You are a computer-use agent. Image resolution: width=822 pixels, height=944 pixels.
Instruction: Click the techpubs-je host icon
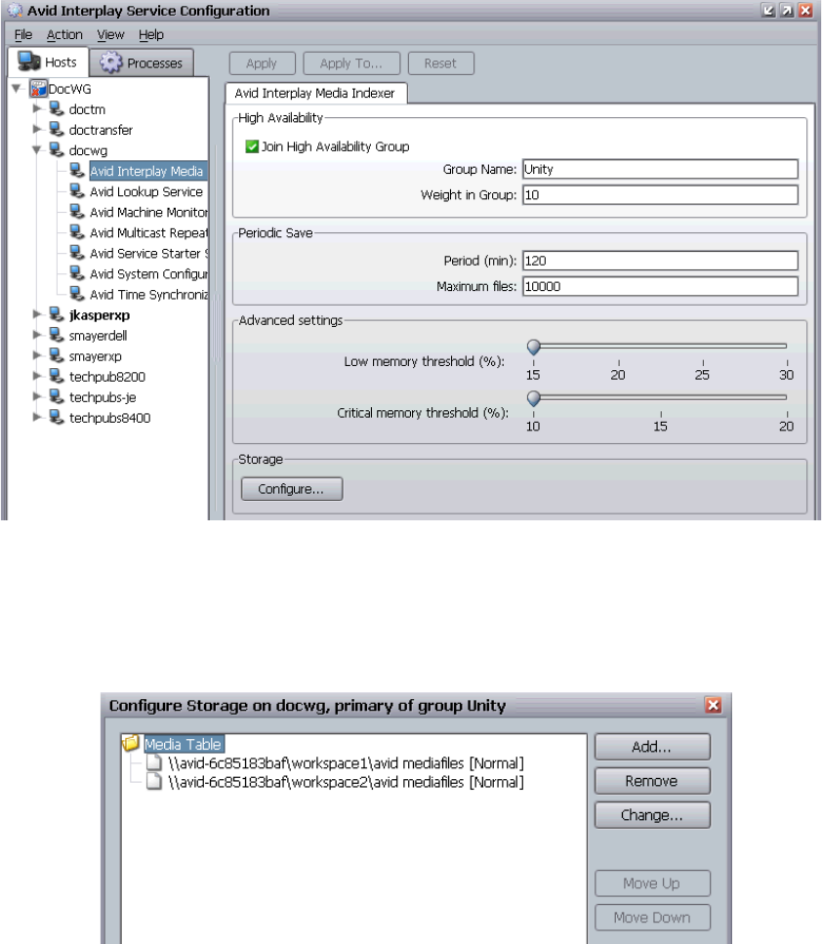click(57, 396)
